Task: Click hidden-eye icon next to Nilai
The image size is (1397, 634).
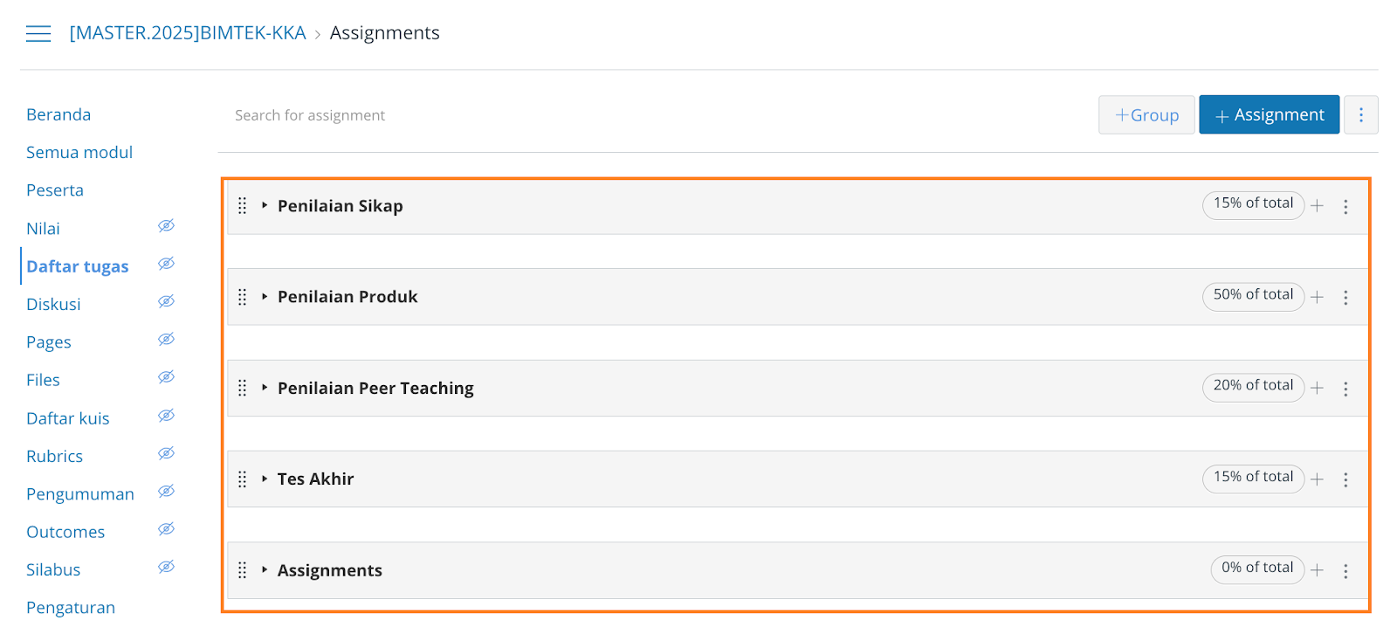Action: 166,226
